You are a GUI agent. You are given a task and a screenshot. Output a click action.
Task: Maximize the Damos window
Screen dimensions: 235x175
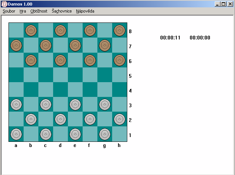(x=223, y=4)
